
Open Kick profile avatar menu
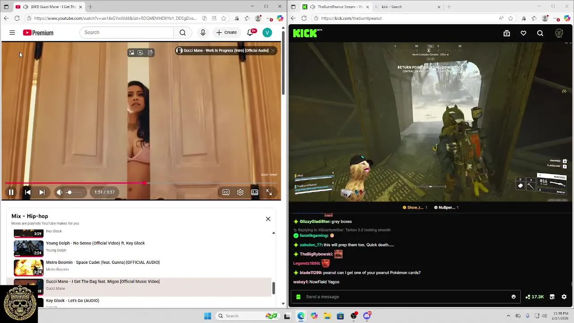tap(559, 33)
